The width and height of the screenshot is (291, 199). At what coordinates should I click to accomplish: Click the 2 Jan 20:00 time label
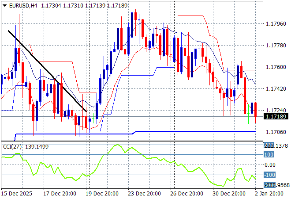pos(269,194)
